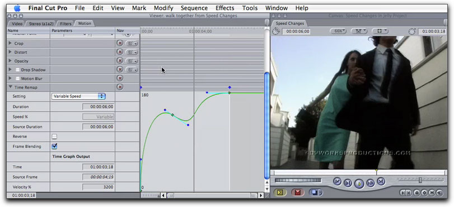Screen dimensions: 454x207
Task: Reset the Crop parameters with red X
Action: pos(120,43)
